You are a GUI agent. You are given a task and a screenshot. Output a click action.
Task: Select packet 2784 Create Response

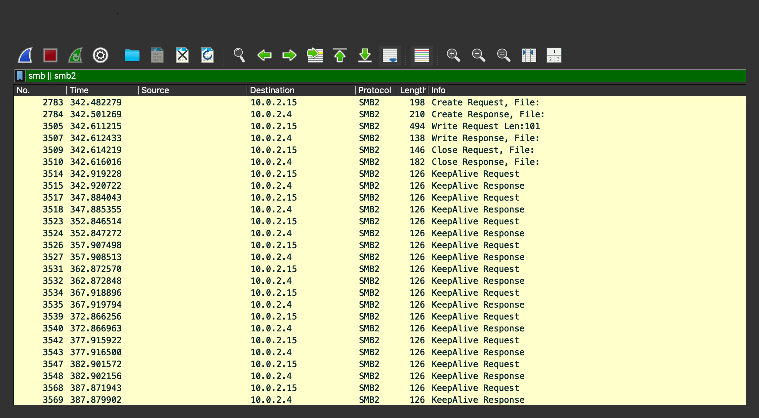click(x=379, y=114)
